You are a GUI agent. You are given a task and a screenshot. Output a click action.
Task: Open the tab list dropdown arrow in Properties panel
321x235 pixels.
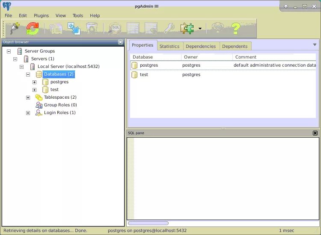pos(315,44)
